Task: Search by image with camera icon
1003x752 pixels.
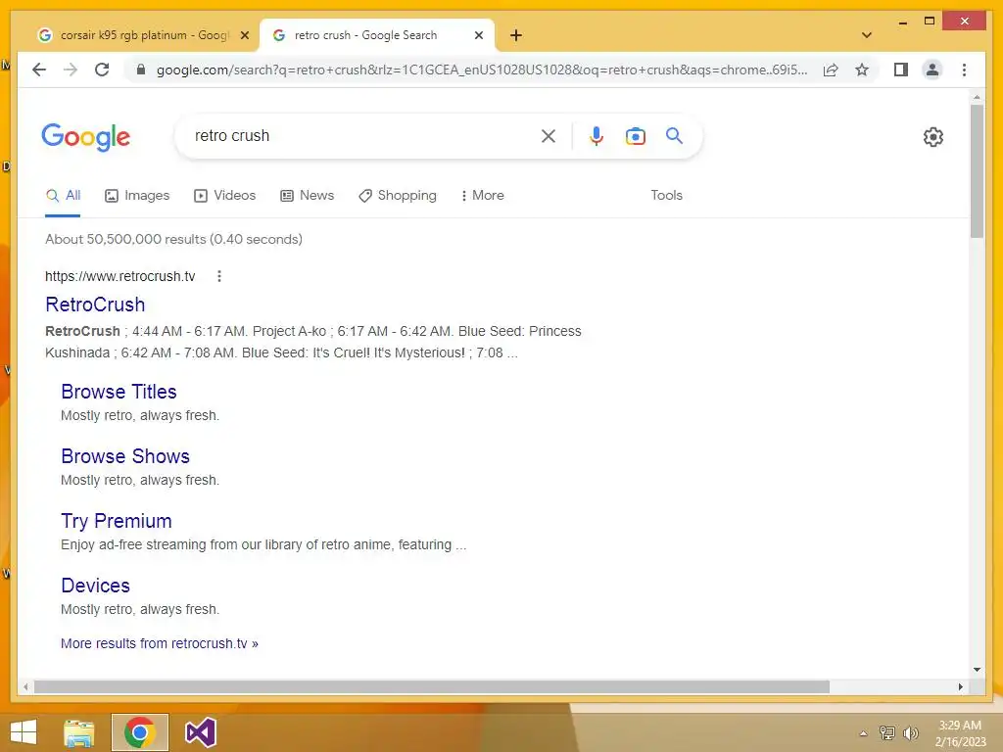Action: pos(635,135)
